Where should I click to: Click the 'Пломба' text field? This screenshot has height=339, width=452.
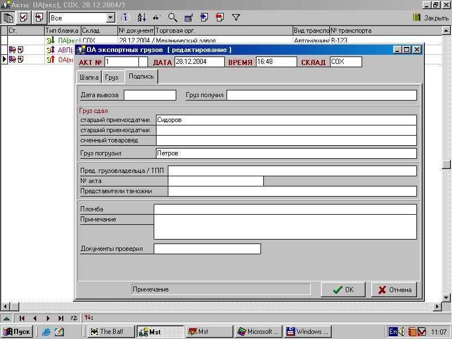pyautogui.click(x=285, y=209)
